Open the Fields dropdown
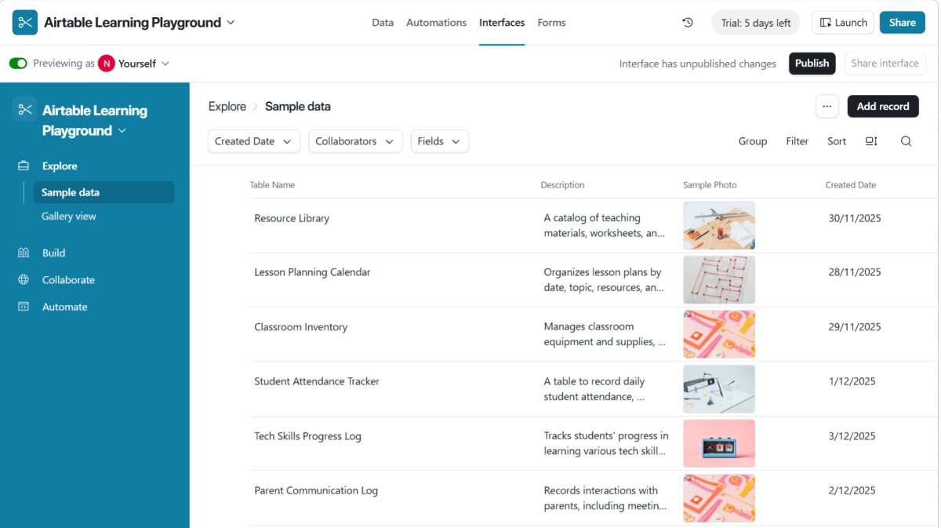The image size is (941, 528). (439, 141)
